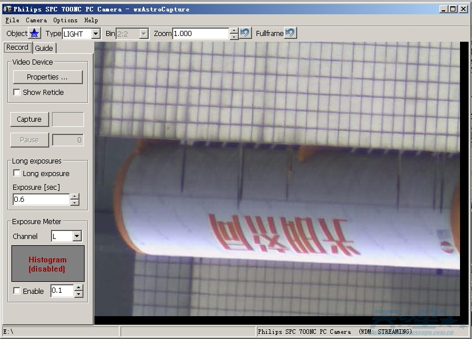Click the Zoom reset arrow icon
Image resolution: width=472 pixels, height=339 pixels.
coord(245,33)
